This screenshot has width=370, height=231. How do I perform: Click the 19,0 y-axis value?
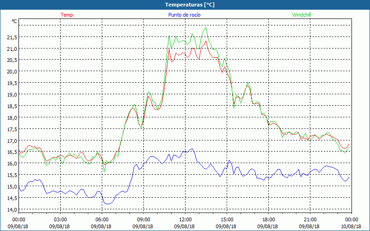[12, 95]
